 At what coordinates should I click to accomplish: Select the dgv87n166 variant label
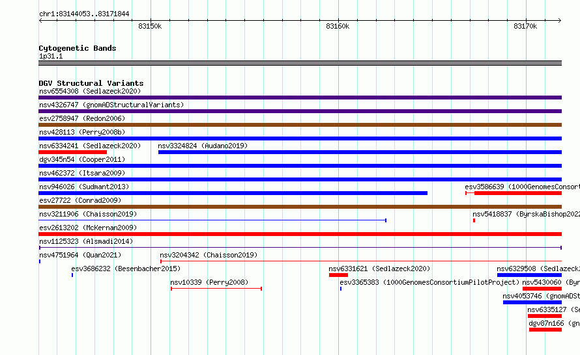click(x=554, y=323)
